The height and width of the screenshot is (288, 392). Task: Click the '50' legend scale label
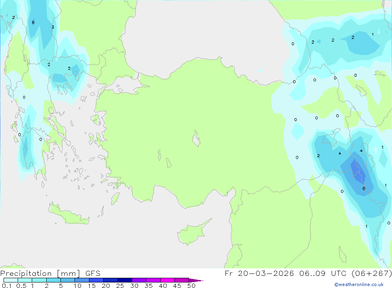[x=191, y=286]
